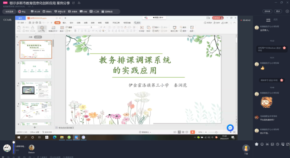Open the 选择 select dropdown
The width and height of the screenshot is (290, 158).
(192, 31)
